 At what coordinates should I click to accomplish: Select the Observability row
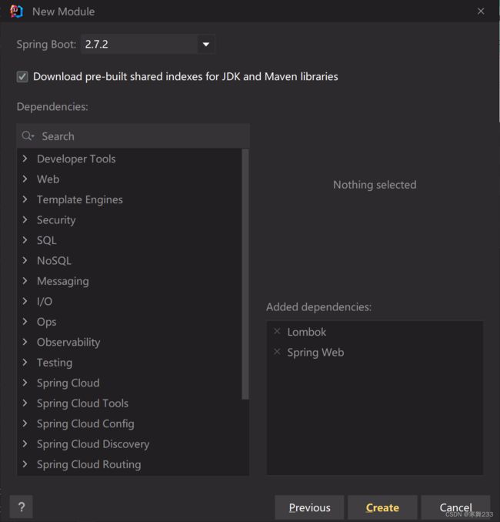pos(130,342)
